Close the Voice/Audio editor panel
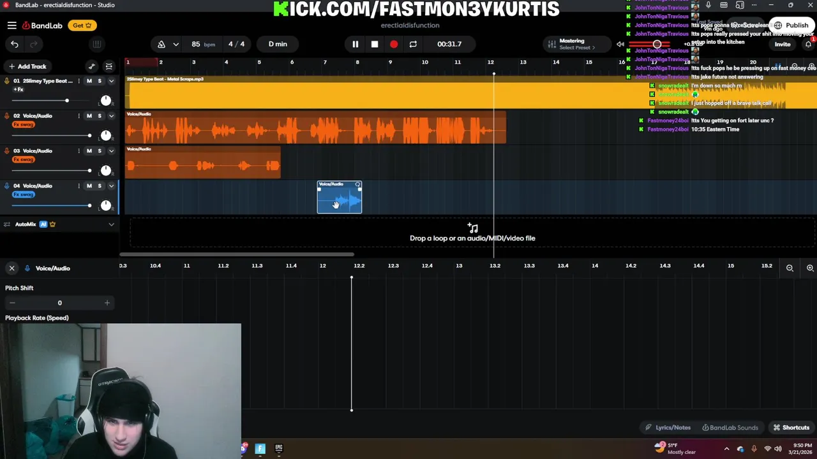This screenshot has height=459, width=817. coord(11,268)
